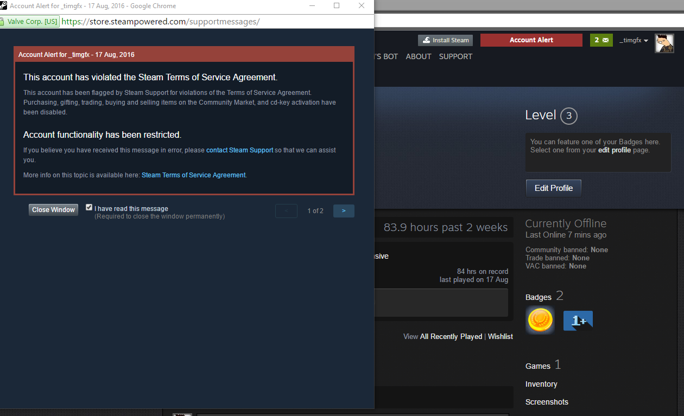Toggle the I have read this message checkbox
Viewport: 684px width, 416px height.
click(89, 208)
